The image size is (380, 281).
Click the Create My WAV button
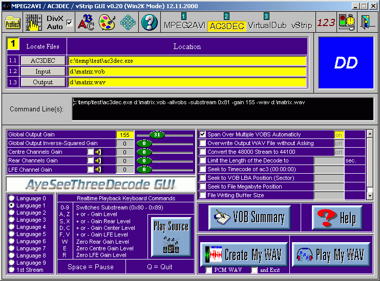tap(243, 254)
